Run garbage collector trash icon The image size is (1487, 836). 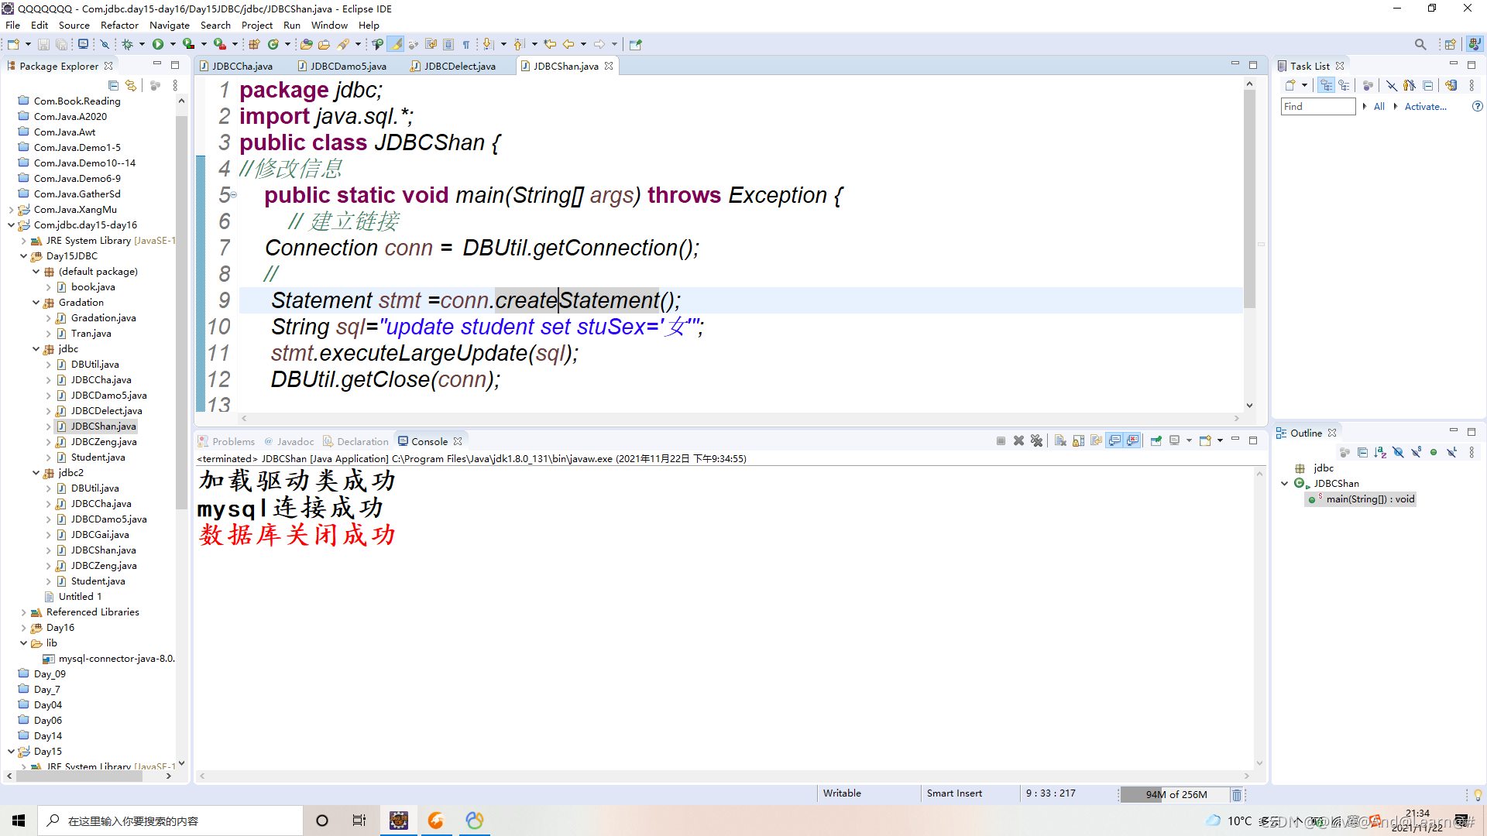coord(1237,794)
